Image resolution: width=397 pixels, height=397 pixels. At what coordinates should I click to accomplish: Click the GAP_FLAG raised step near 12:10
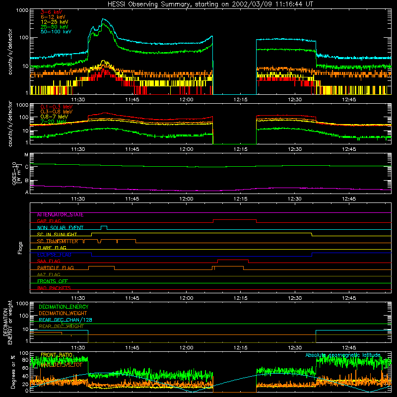pos(235,220)
